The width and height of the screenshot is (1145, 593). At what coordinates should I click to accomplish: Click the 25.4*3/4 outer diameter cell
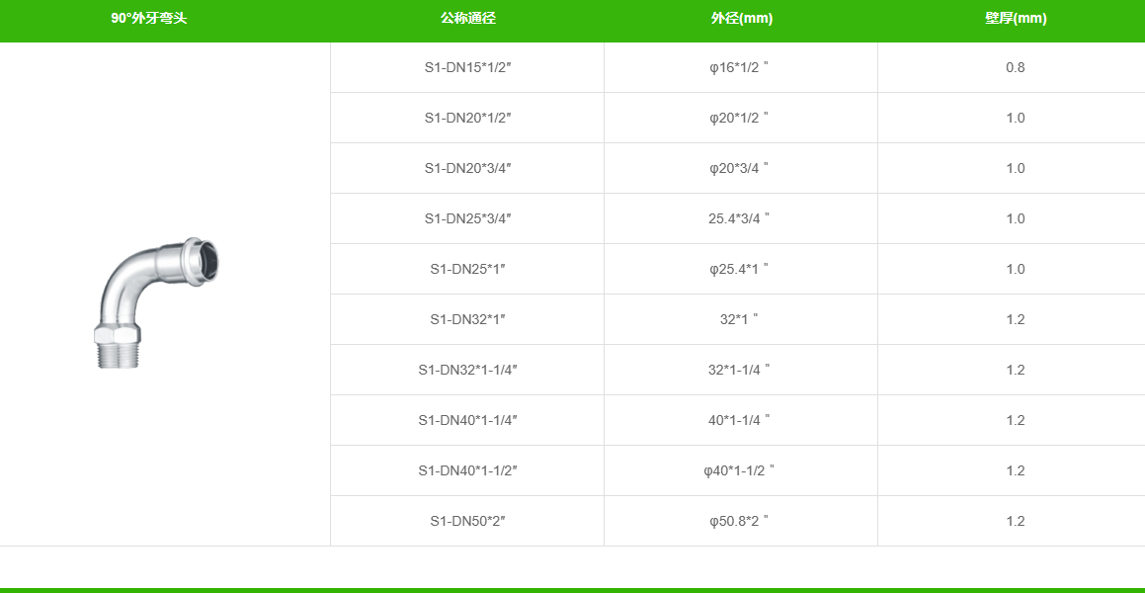[x=741, y=218]
